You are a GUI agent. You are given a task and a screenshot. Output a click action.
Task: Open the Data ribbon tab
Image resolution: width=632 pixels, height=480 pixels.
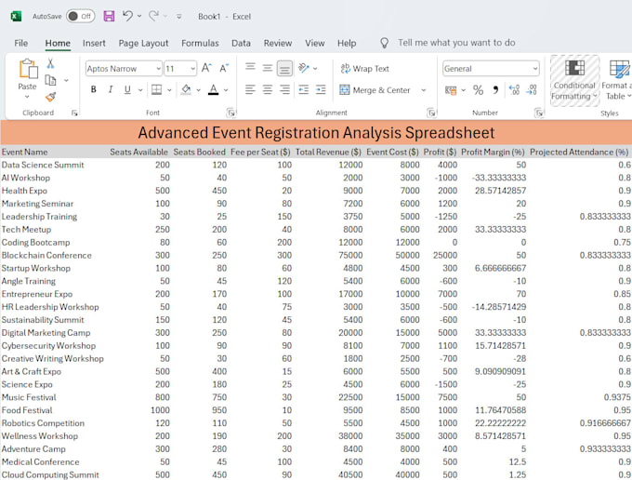pos(241,43)
